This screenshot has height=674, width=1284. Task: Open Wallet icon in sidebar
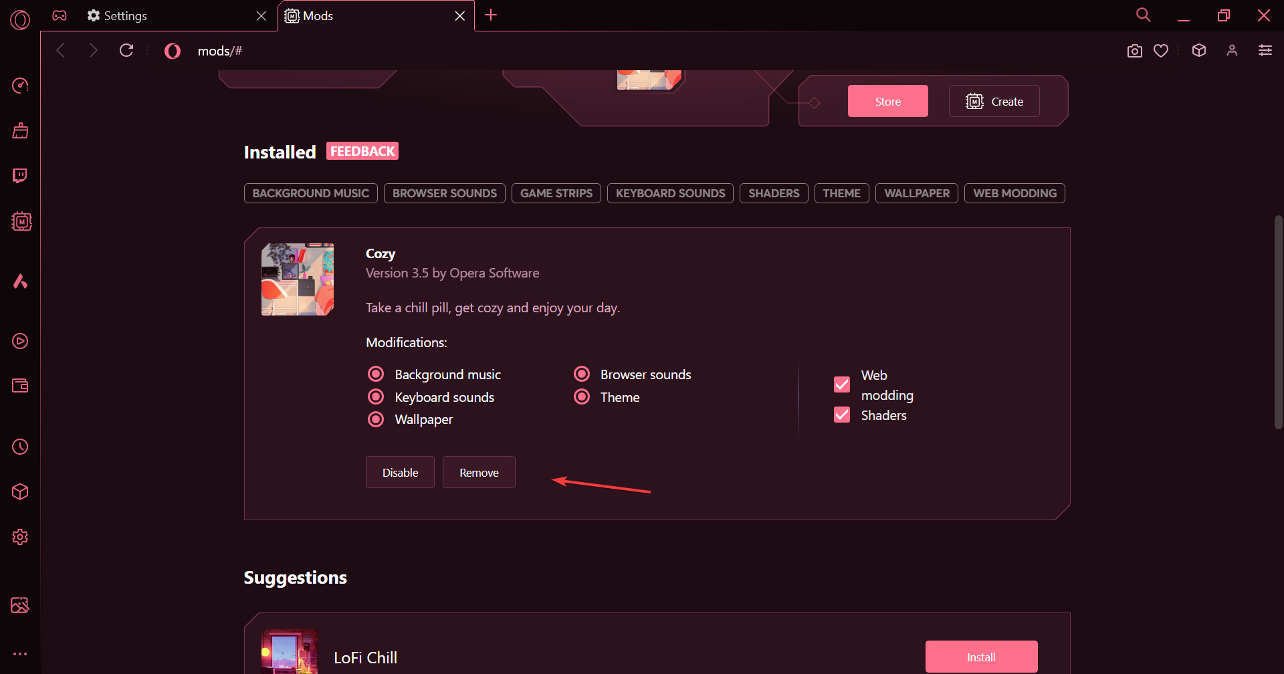click(x=20, y=386)
